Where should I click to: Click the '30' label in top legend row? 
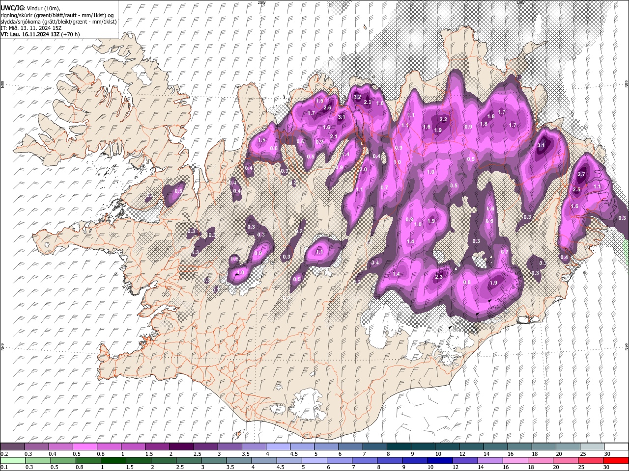point(607,453)
